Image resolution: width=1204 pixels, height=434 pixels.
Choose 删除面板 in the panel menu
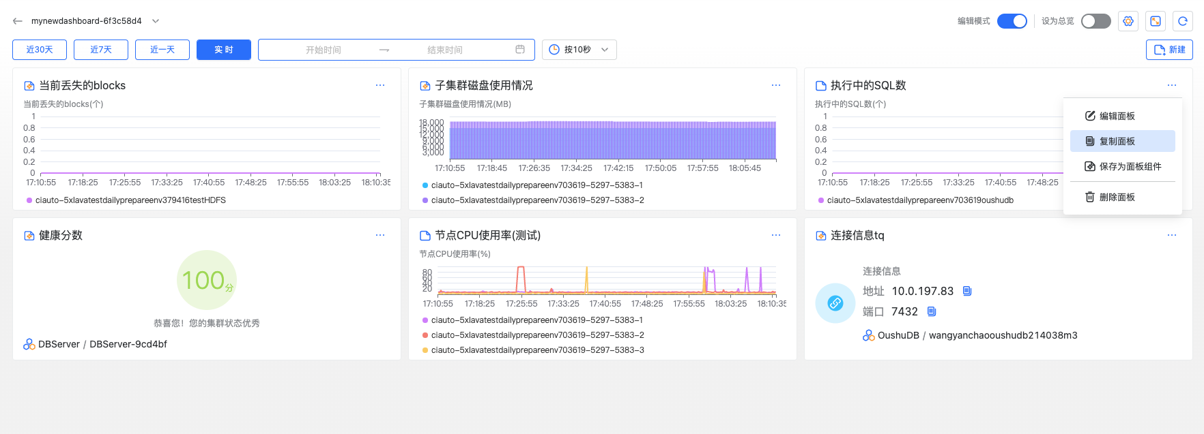[1117, 197]
